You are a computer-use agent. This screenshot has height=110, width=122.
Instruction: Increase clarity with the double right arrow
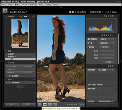(x=112, y=55)
